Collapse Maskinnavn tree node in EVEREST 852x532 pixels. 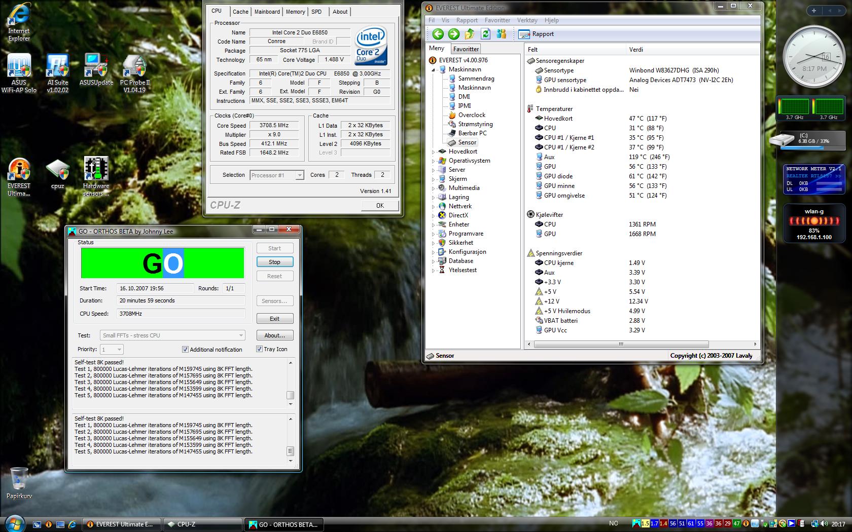click(x=434, y=70)
